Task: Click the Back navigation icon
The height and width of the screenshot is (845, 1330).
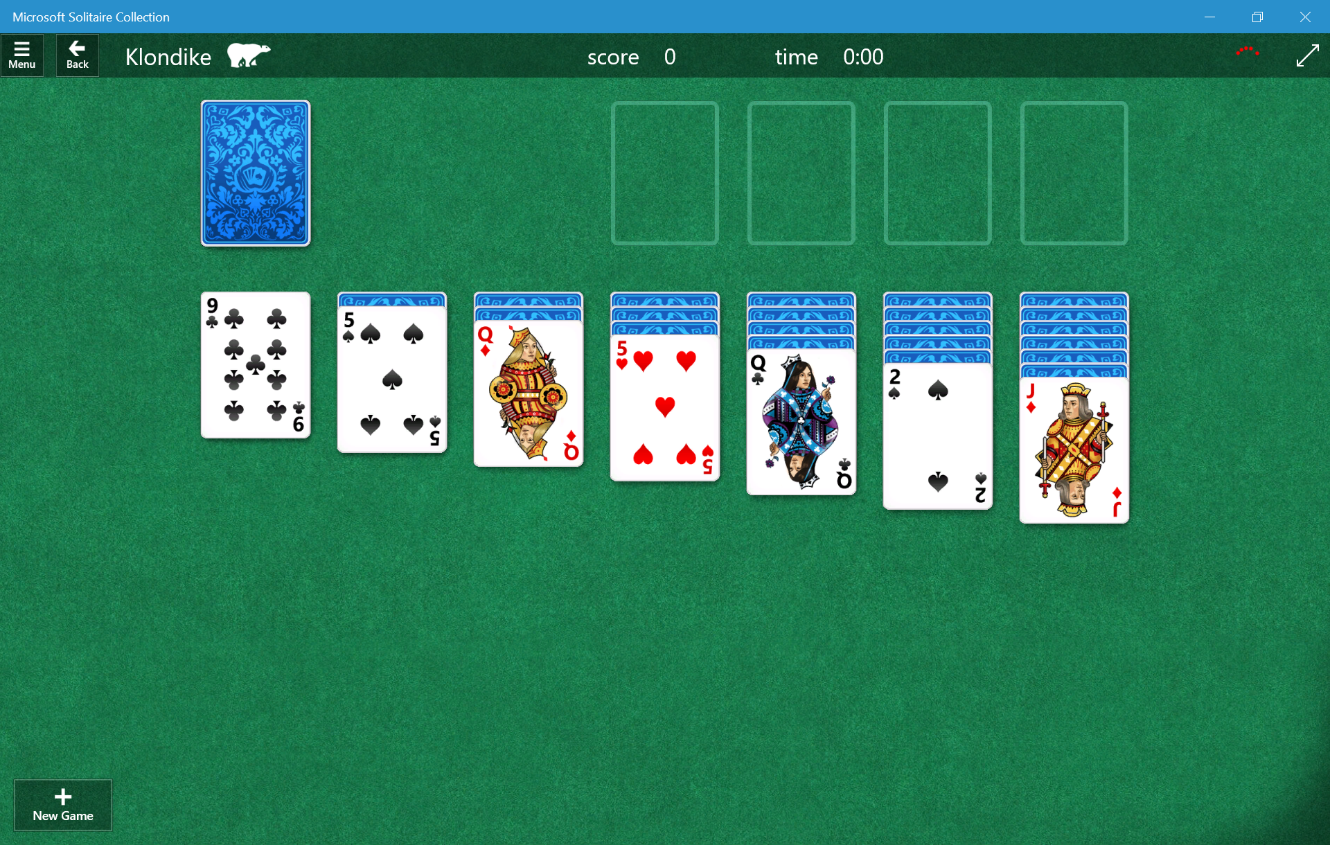Action: (x=77, y=55)
